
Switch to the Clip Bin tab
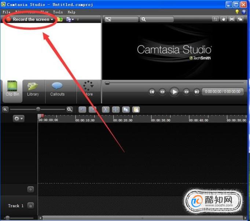12,91
